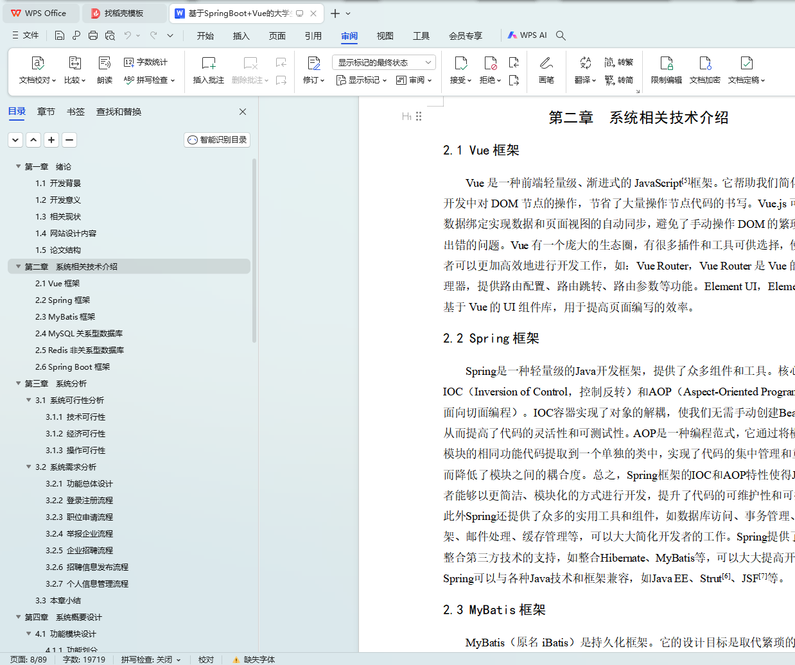Click 拼写检查: 关闭 in status bar
Screen dimensions: 795x665
(x=151, y=659)
